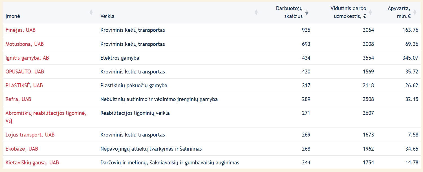Viewport: 423px width, 172px height.
Task: Click sort arrows in Veikla column header
Action: click(x=256, y=12)
